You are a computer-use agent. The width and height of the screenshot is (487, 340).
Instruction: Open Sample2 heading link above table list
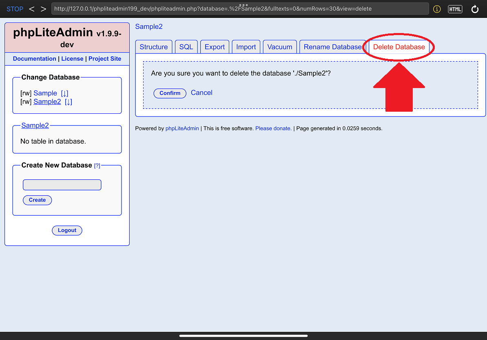tap(35, 126)
